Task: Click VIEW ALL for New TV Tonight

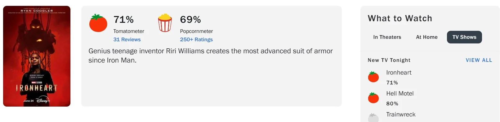Action: [479, 60]
